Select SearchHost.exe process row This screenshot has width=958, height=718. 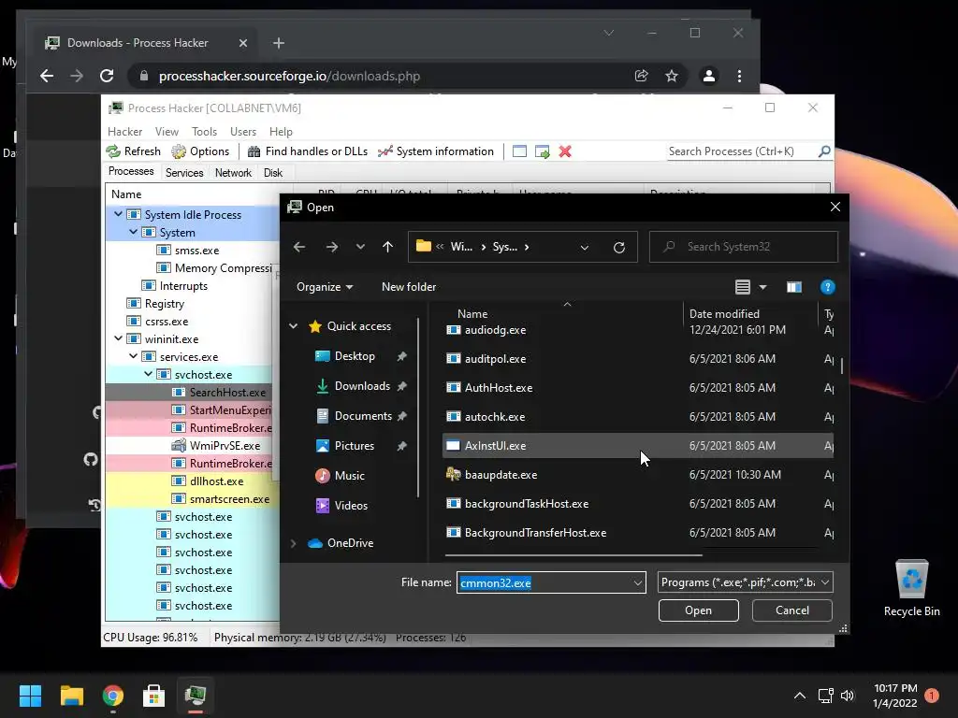193,392
